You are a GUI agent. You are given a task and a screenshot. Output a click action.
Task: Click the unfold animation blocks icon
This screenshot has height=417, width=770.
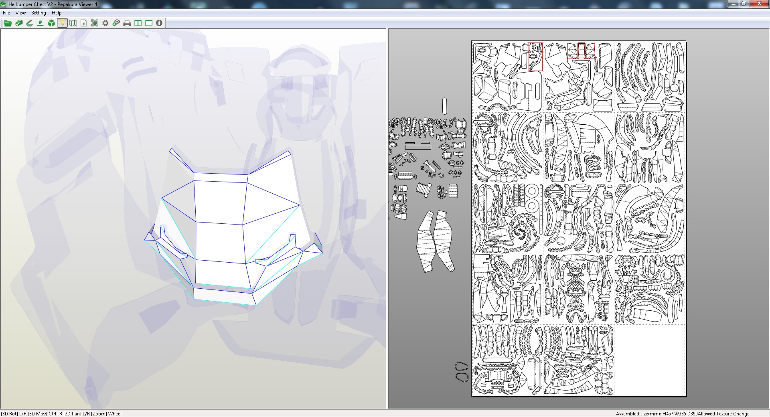pos(18,23)
